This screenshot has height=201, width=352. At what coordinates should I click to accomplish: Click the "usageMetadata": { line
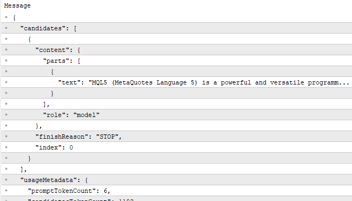point(177,180)
